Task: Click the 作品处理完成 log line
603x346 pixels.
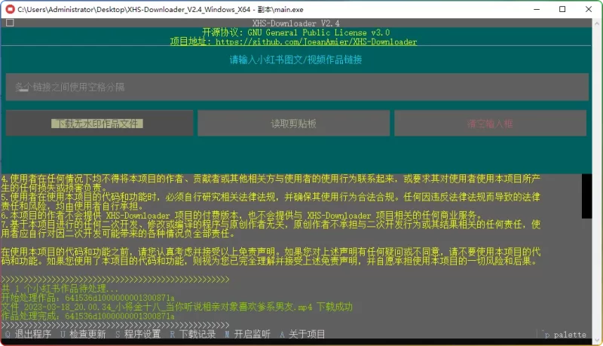Action: 87,316
